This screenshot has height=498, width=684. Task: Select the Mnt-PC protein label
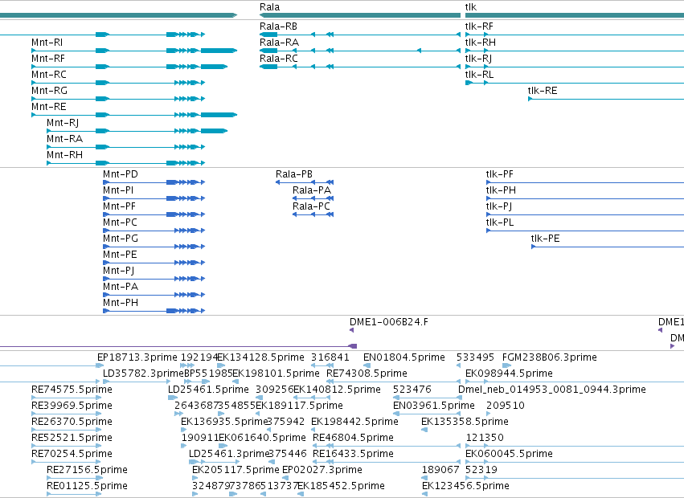pos(120,222)
